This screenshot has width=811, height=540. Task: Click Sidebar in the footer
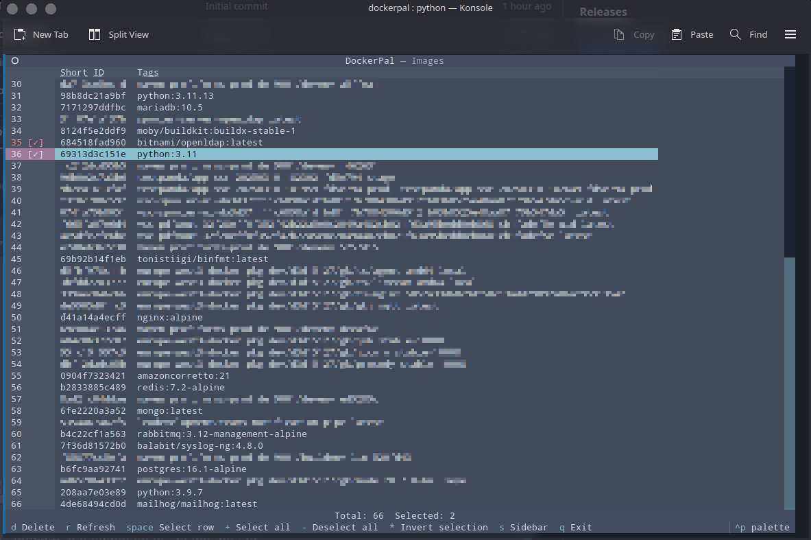[x=524, y=527]
